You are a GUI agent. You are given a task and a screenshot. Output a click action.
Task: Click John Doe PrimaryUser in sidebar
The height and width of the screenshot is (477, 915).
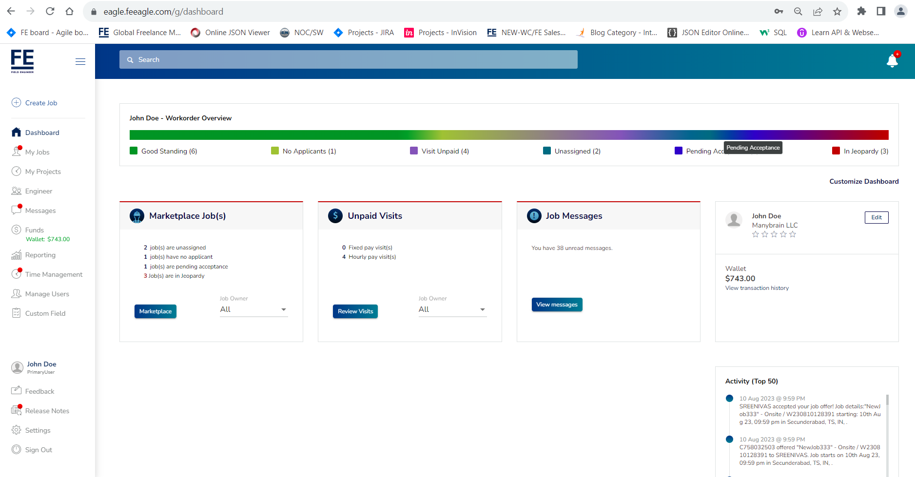coord(34,367)
